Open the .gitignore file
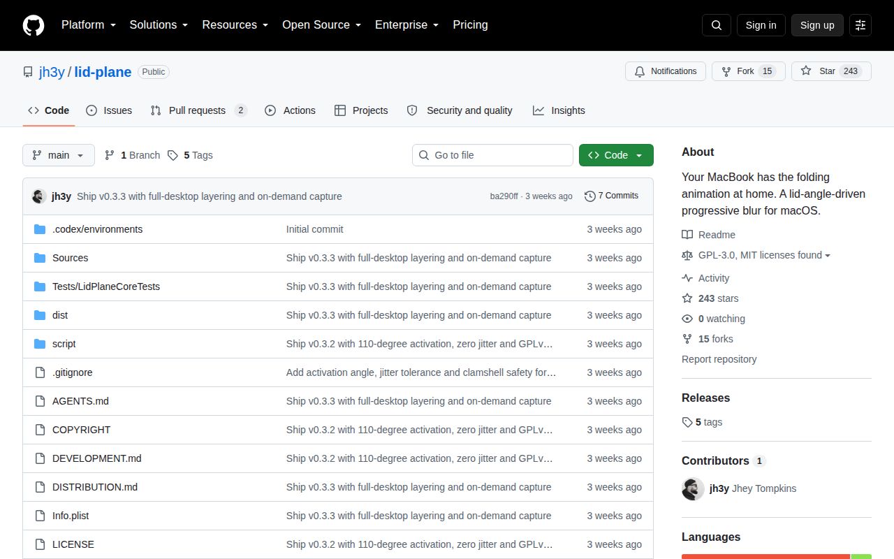 tap(72, 372)
